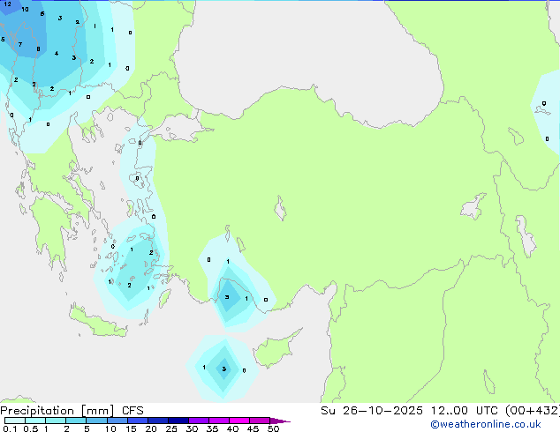
Task: Click the legend label '45'
Action: (253, 428)
